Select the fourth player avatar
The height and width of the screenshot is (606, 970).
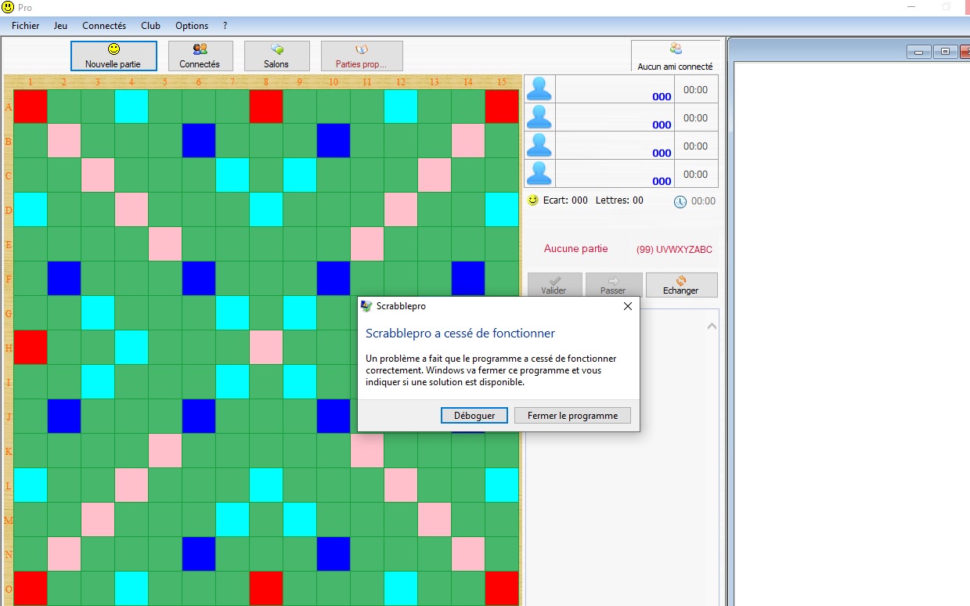coord(539,174)
